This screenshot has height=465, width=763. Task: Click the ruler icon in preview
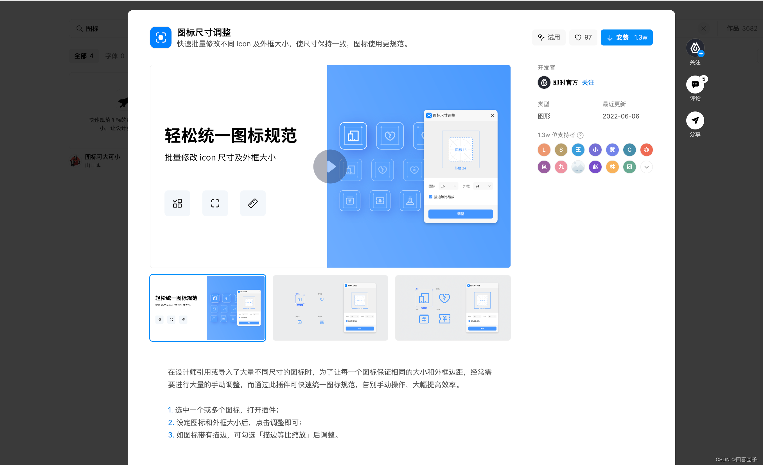click(x=253, y=203)
